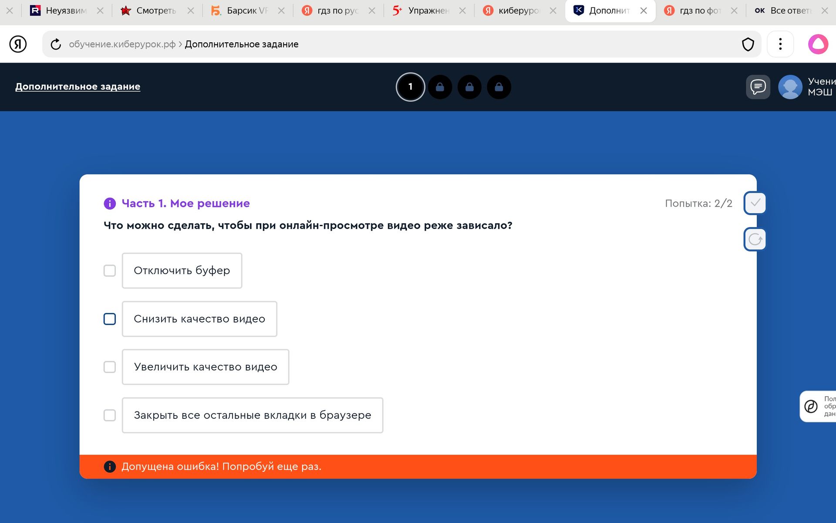Viewport: 836px width, 523px height.
Task: Open the data-processing widget on right edge
Action: (818, 406)
